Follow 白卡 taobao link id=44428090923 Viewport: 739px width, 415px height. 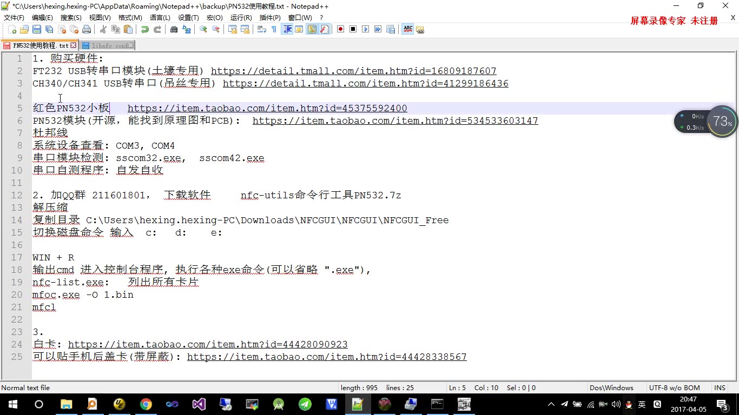208,344
